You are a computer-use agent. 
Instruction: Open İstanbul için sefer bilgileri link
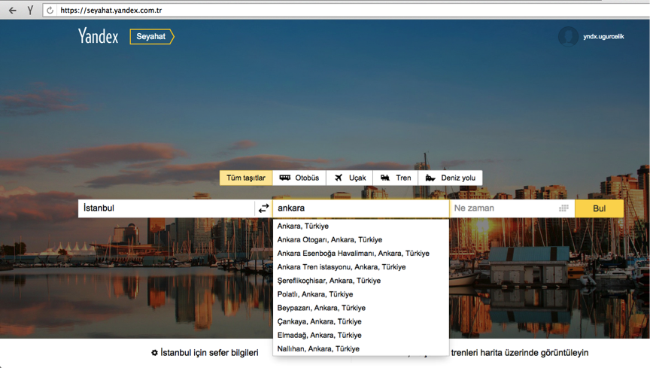[209, 353]
